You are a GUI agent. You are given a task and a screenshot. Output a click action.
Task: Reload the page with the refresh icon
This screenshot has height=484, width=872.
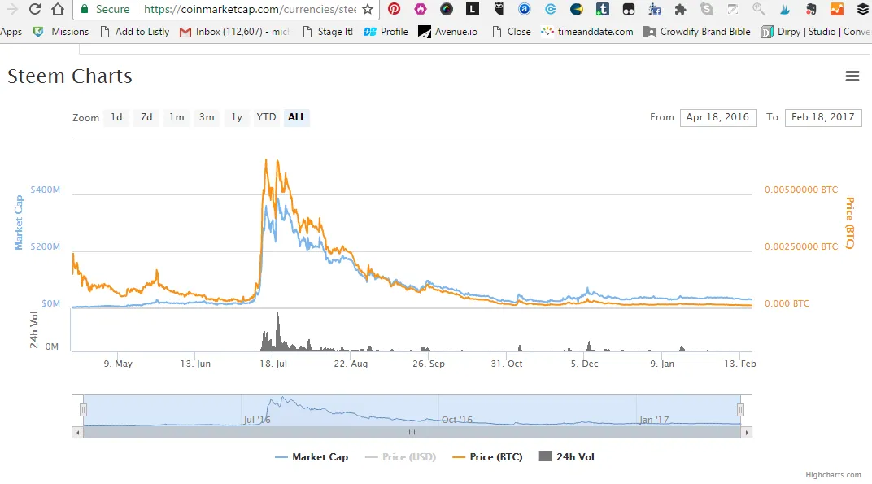tap(35, 9)
